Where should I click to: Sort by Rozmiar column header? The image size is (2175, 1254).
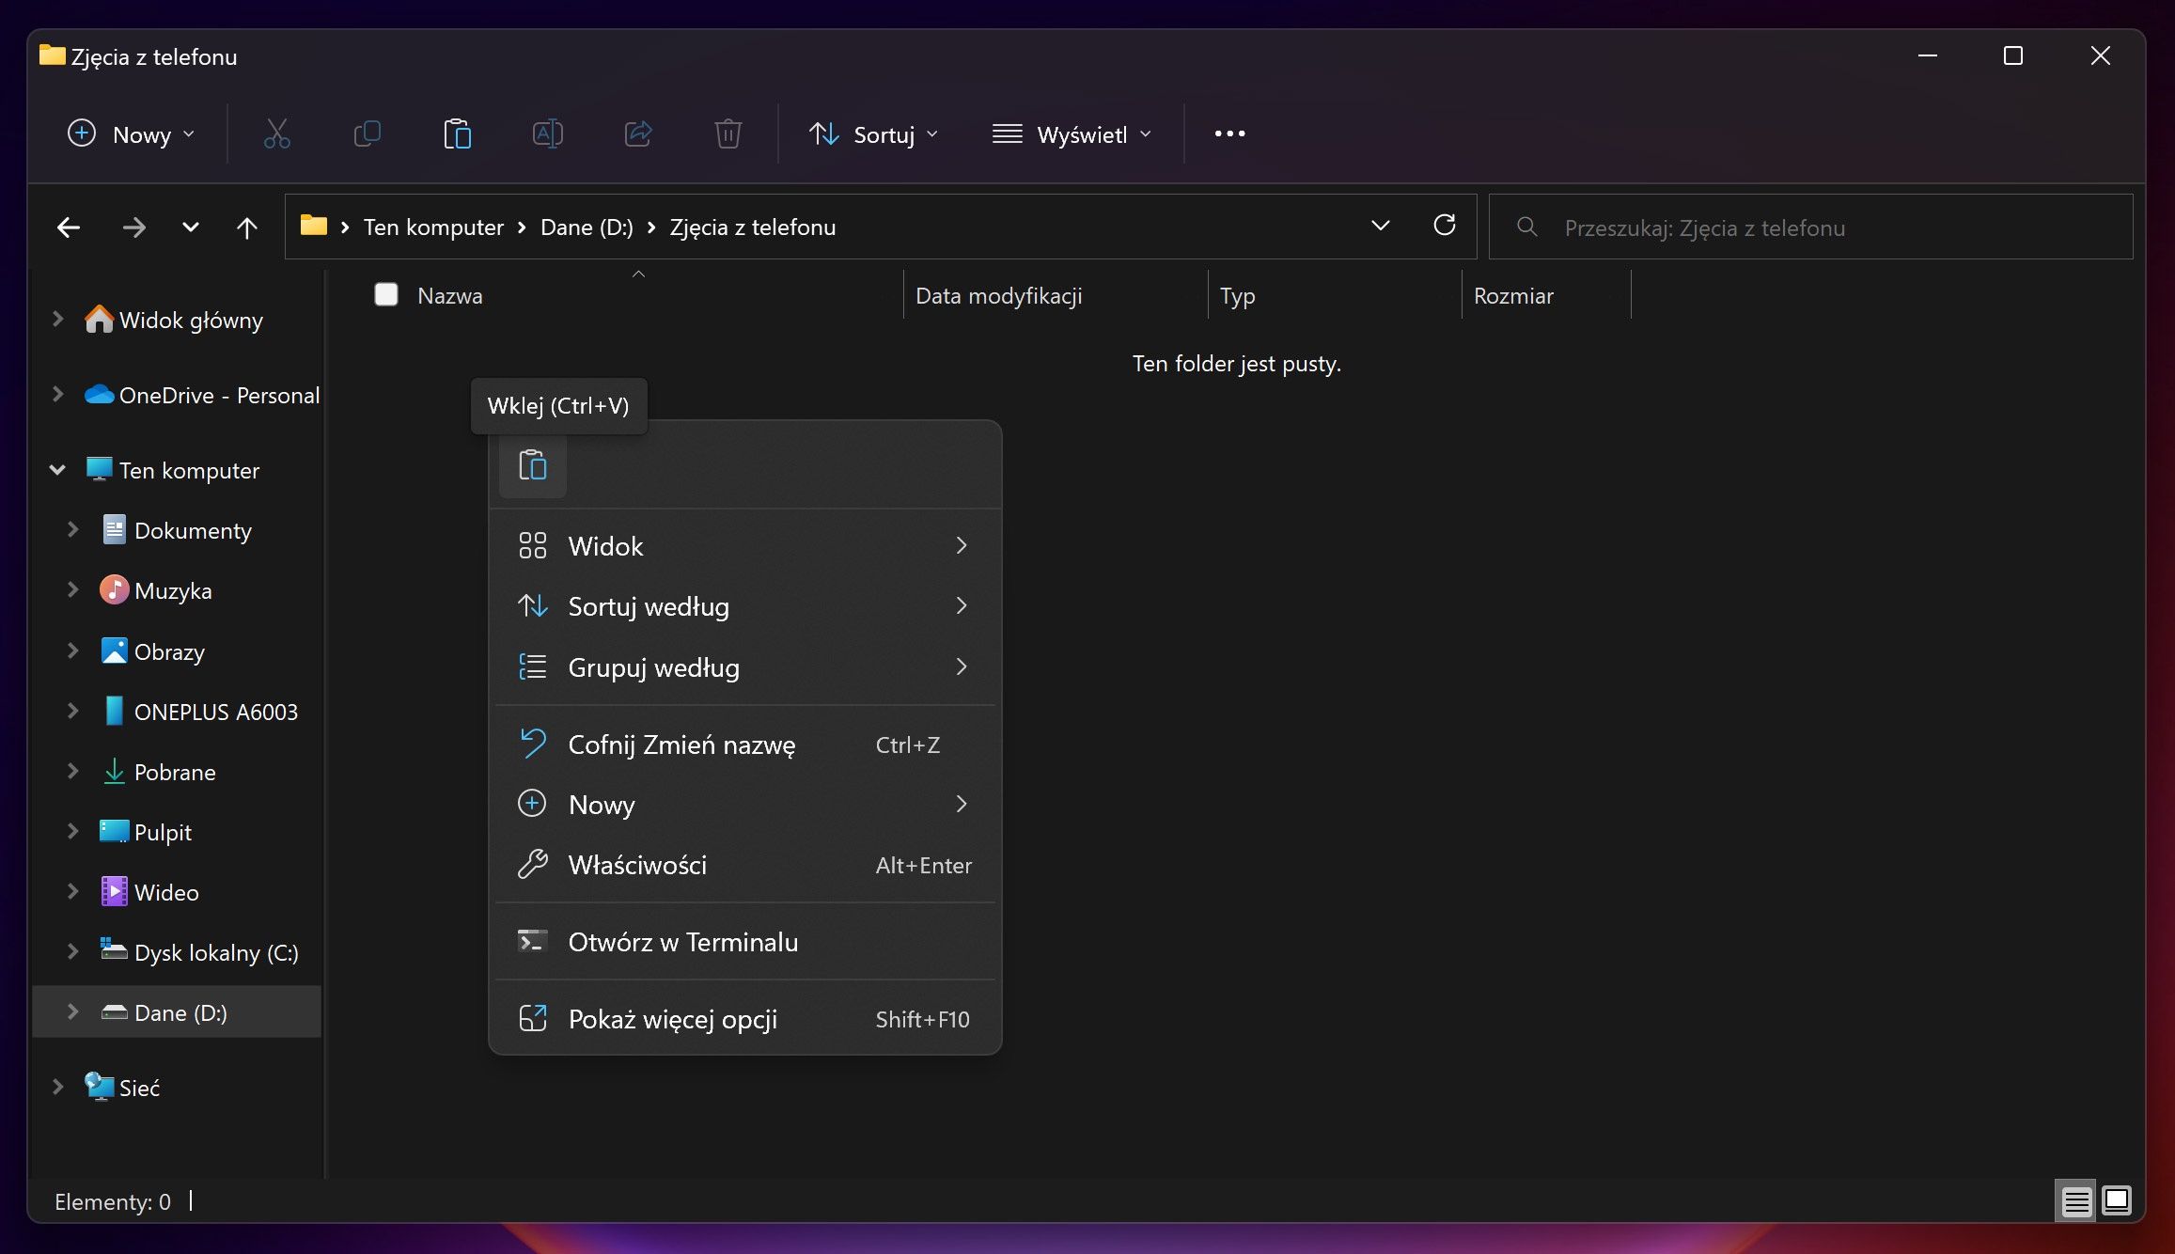pos(1513,296)
